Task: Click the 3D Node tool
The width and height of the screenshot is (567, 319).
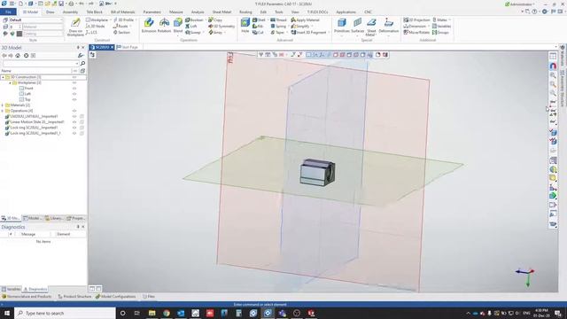Action: pos(96,26)
